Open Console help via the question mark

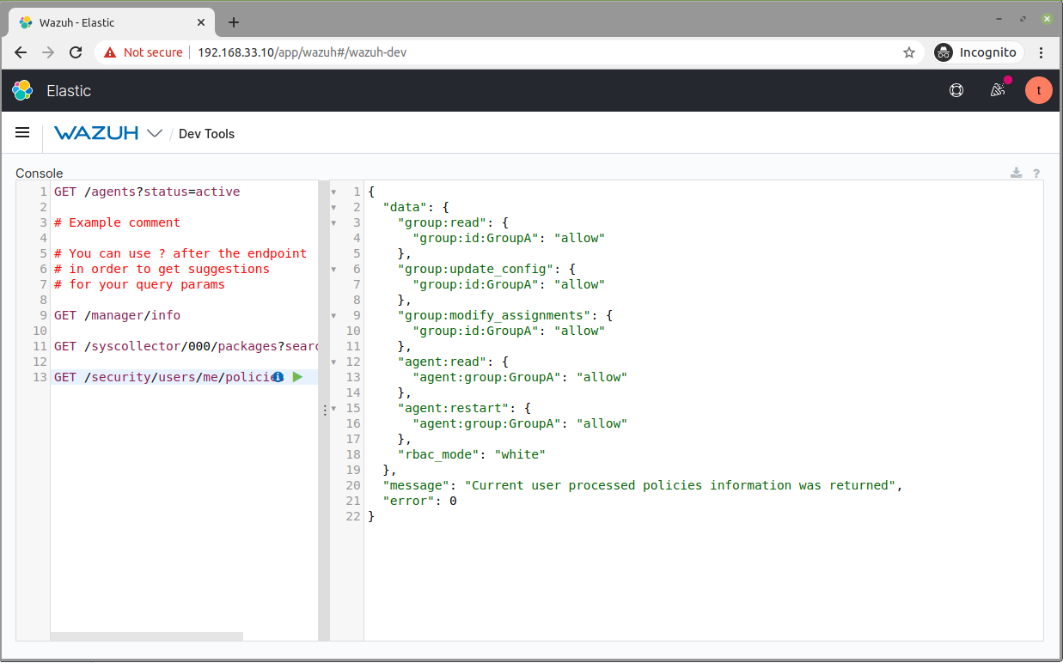point(1036,173)
